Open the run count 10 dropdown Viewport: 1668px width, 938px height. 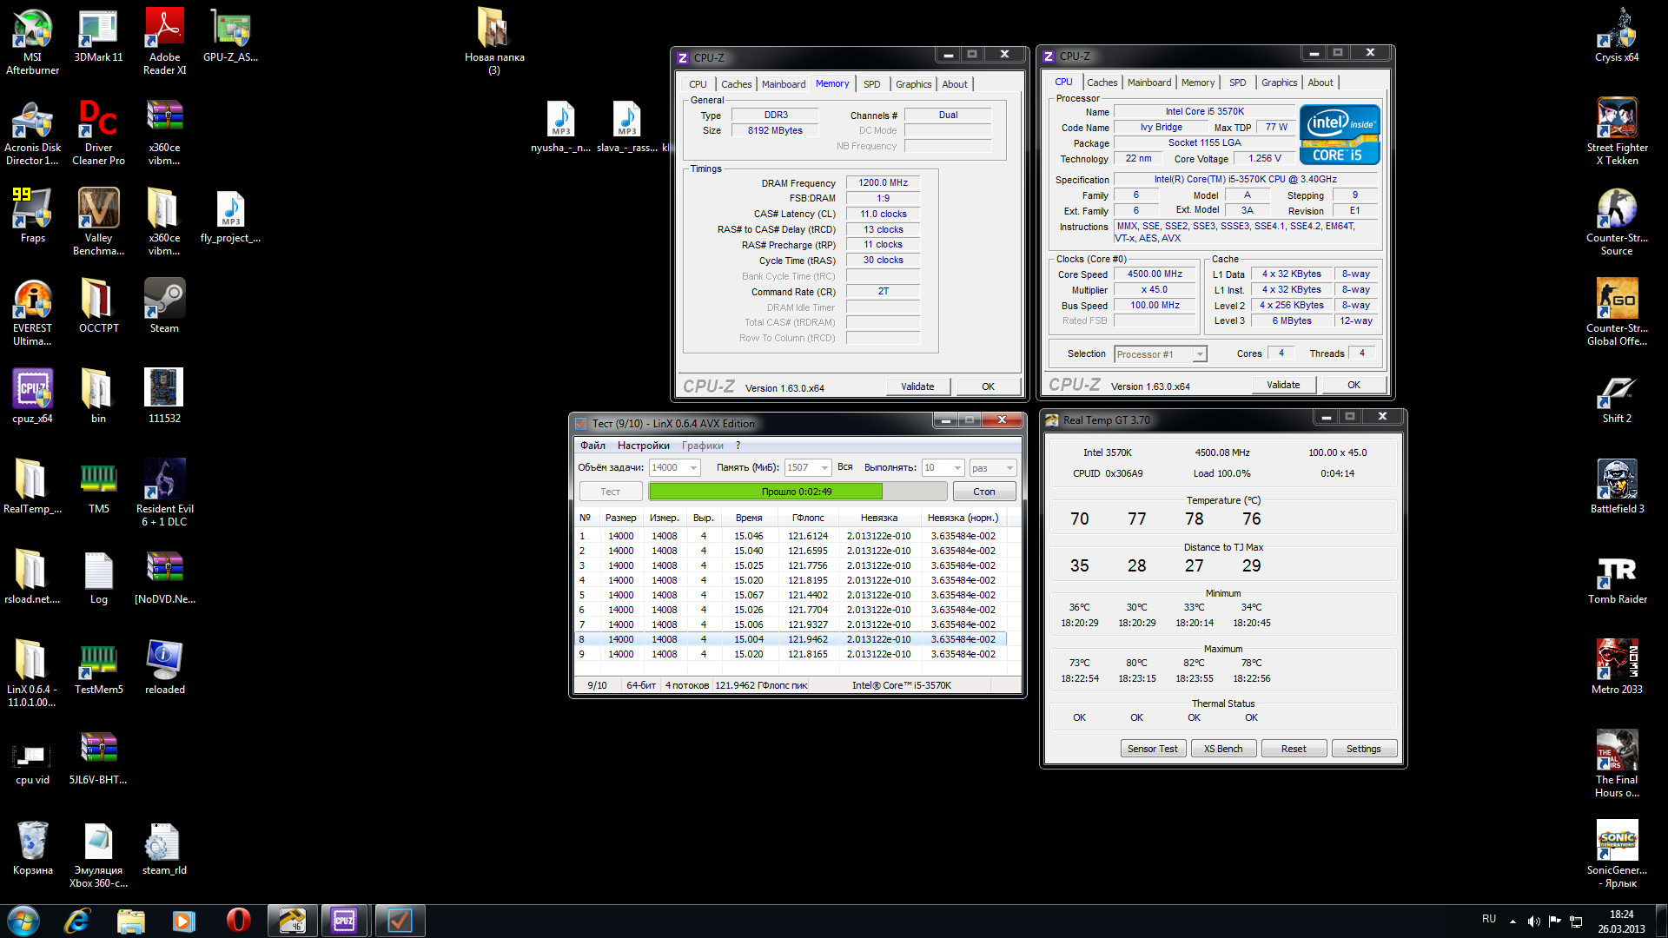(x=957, y=468)
